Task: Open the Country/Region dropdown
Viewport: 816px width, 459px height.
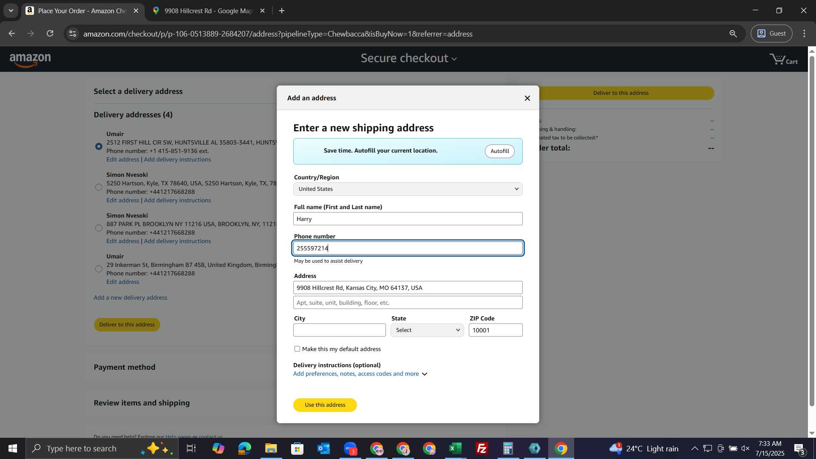Action: (x=408, y=189)
